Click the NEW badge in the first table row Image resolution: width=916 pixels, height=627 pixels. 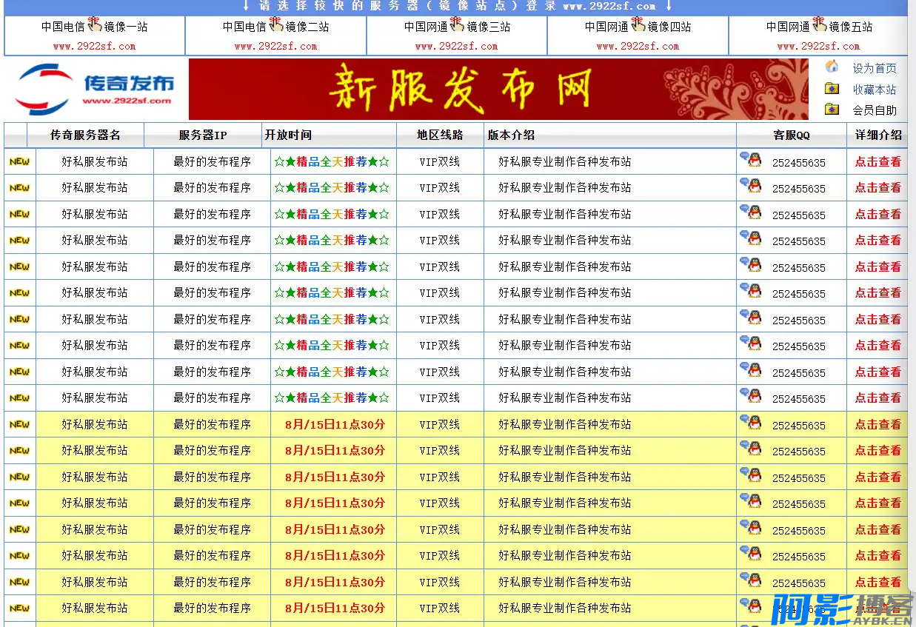click(19, 161)
